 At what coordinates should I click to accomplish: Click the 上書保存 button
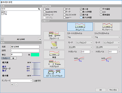37,81
